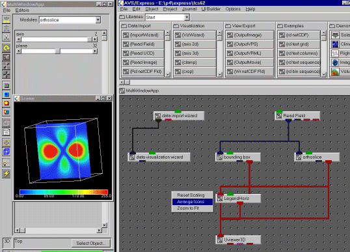
Task: Open the UI Builder menu
Action: pyautogui.click(x=211, y=9)
